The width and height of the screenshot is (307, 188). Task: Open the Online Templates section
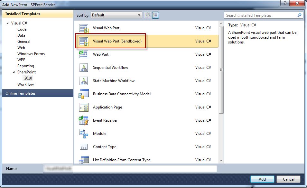tap(37, 93)
